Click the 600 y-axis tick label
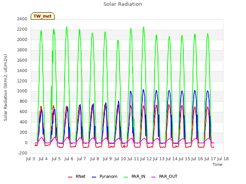 (x=23, y=112)
